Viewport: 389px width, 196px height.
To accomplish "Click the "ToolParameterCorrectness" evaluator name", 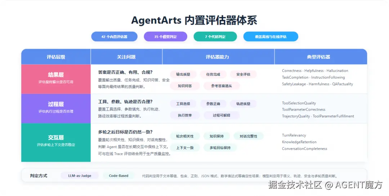I will [304, 109].
